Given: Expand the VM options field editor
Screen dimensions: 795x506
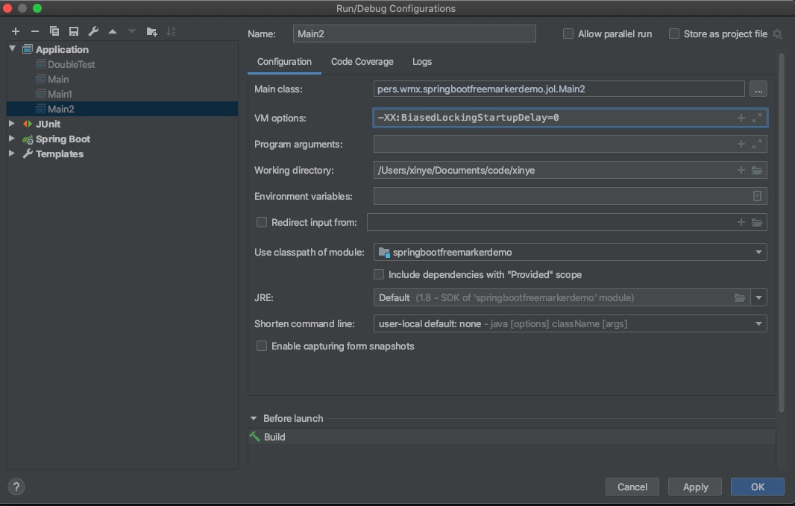Looking at the screenshot, I should [x=757, y=118].
